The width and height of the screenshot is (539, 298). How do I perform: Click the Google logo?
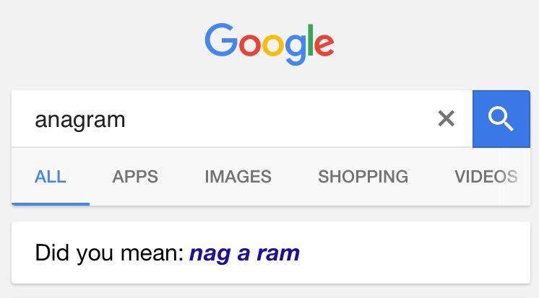(x=269, y=43)
